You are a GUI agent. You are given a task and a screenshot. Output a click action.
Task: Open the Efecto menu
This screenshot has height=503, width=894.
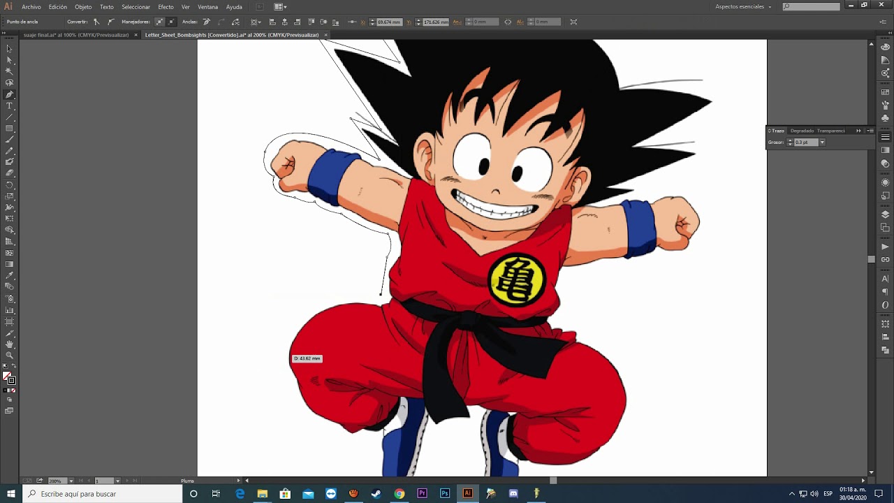[166, 6]
